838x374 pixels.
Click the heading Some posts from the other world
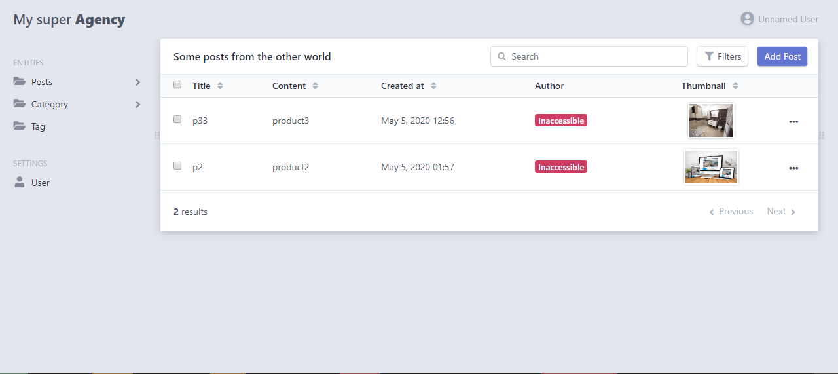pyautogui.click(x=252, y=56)
